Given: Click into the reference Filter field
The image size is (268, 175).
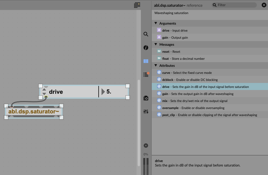Looking at the screenshot, I should (x=235, y=5).
